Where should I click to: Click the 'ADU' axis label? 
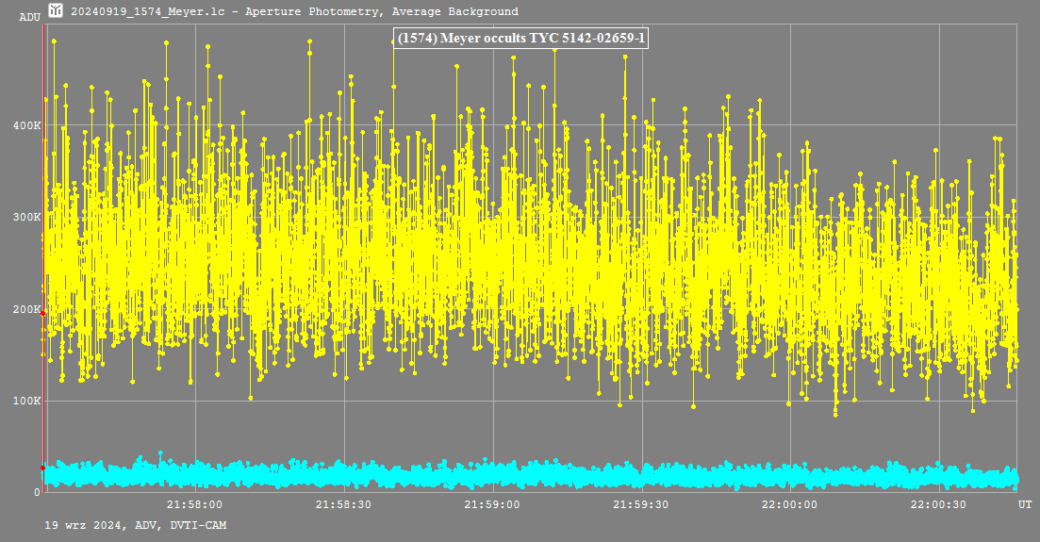tap(30, 17)
